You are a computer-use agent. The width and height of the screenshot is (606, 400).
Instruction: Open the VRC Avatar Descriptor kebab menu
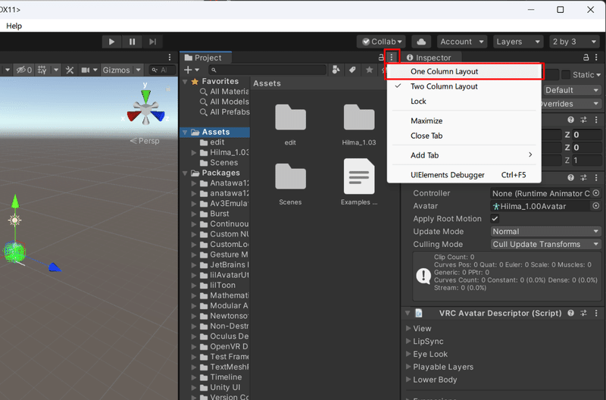coord(596,313)
